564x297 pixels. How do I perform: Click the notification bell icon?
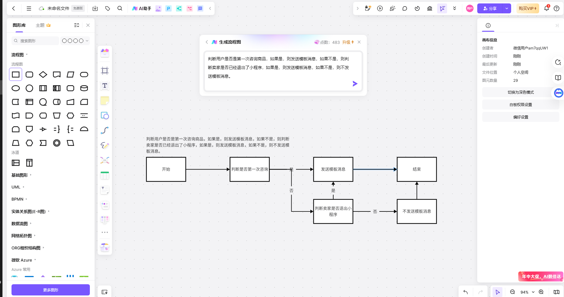[546, 8]
